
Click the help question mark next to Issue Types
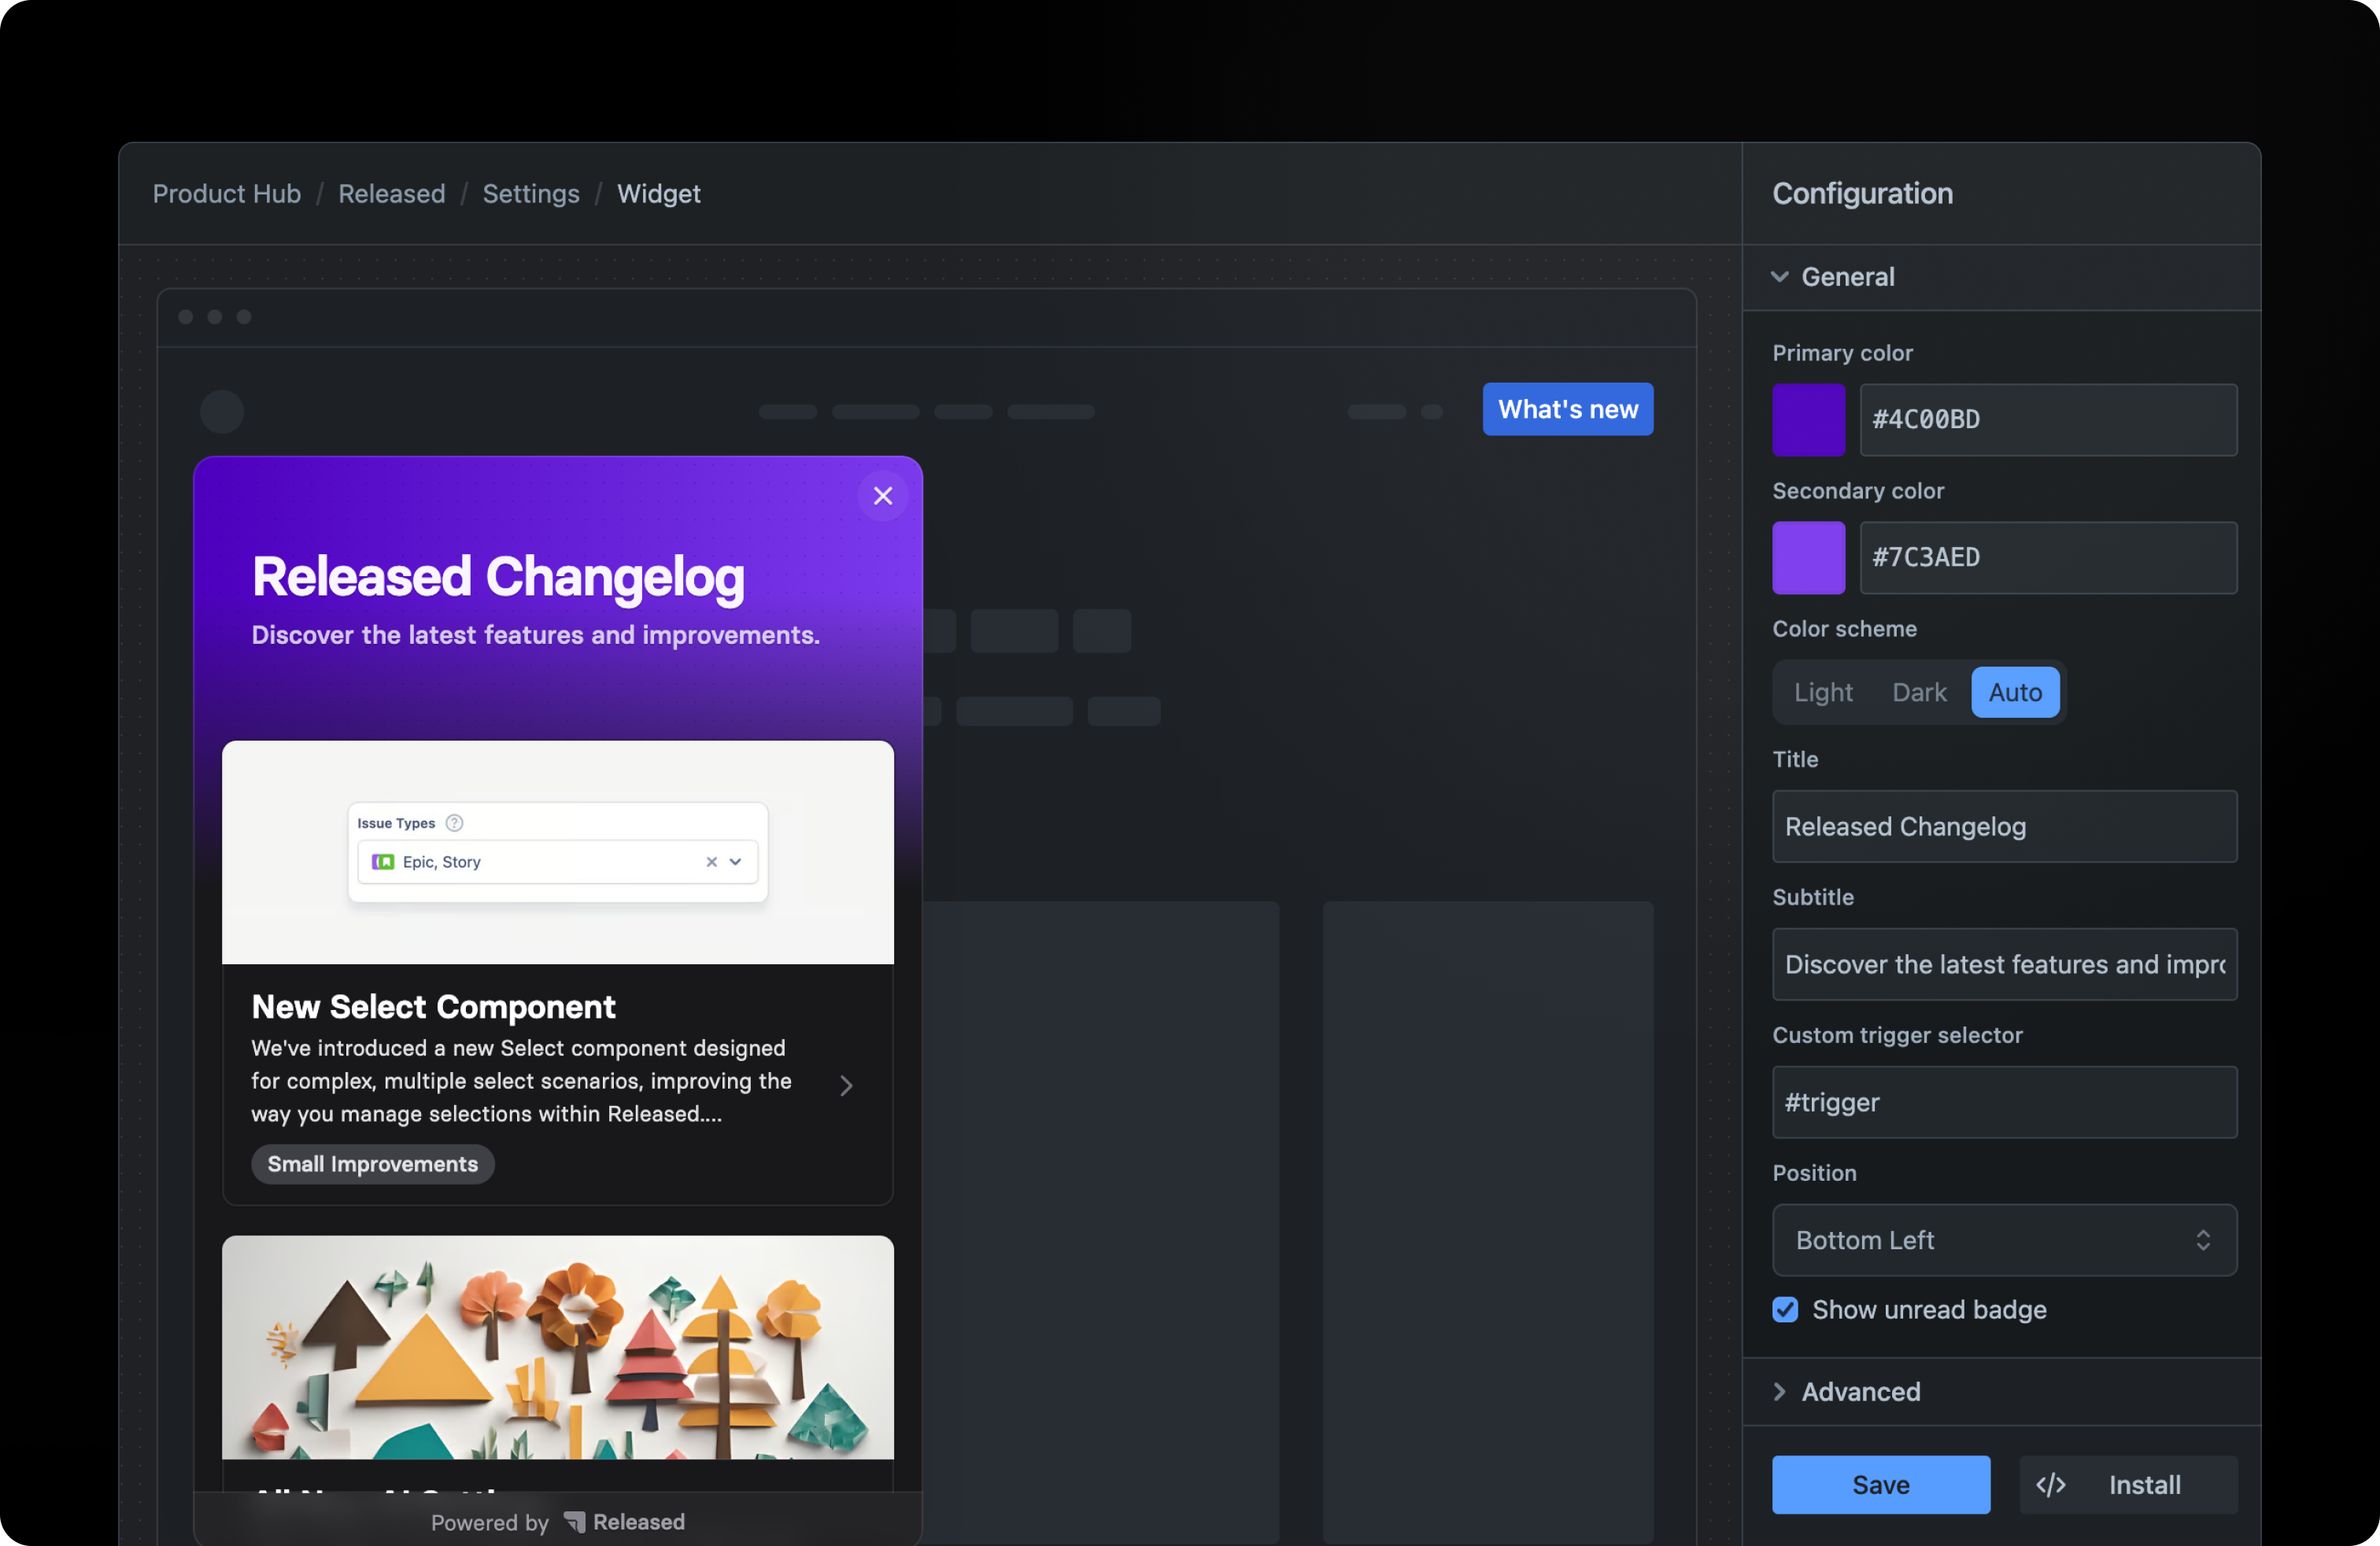(454, 823)
